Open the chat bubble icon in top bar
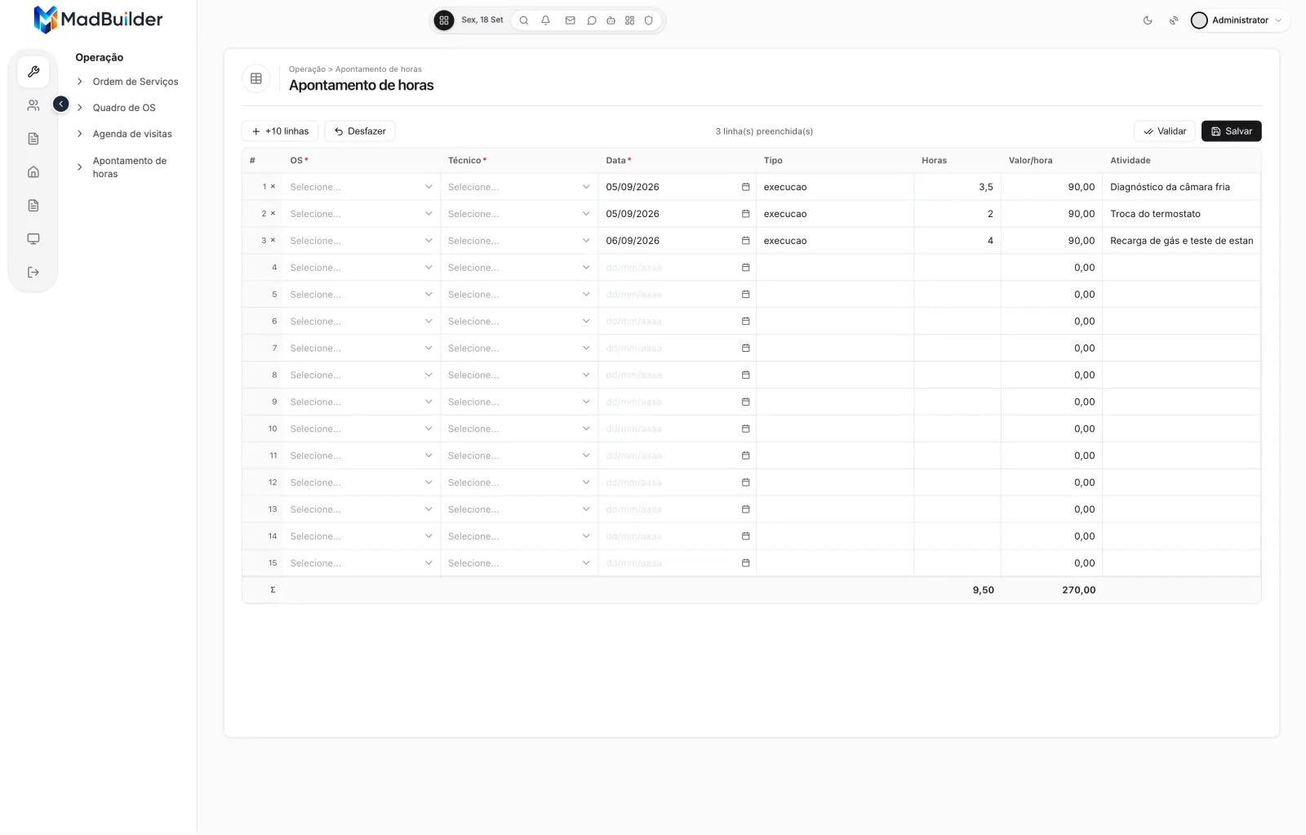The width and height of the screenshot is (1306, 835). click(592, 20)
